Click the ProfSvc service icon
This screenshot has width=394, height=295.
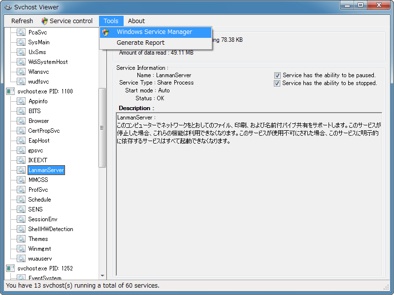[21, 190]
